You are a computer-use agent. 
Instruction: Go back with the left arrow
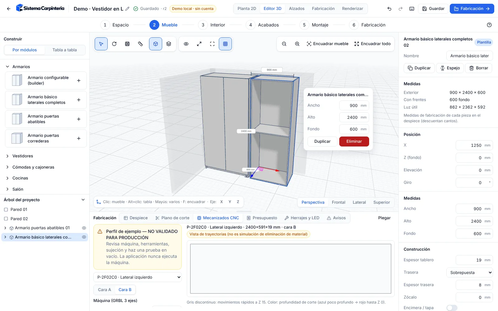click(x=9, y=9)
